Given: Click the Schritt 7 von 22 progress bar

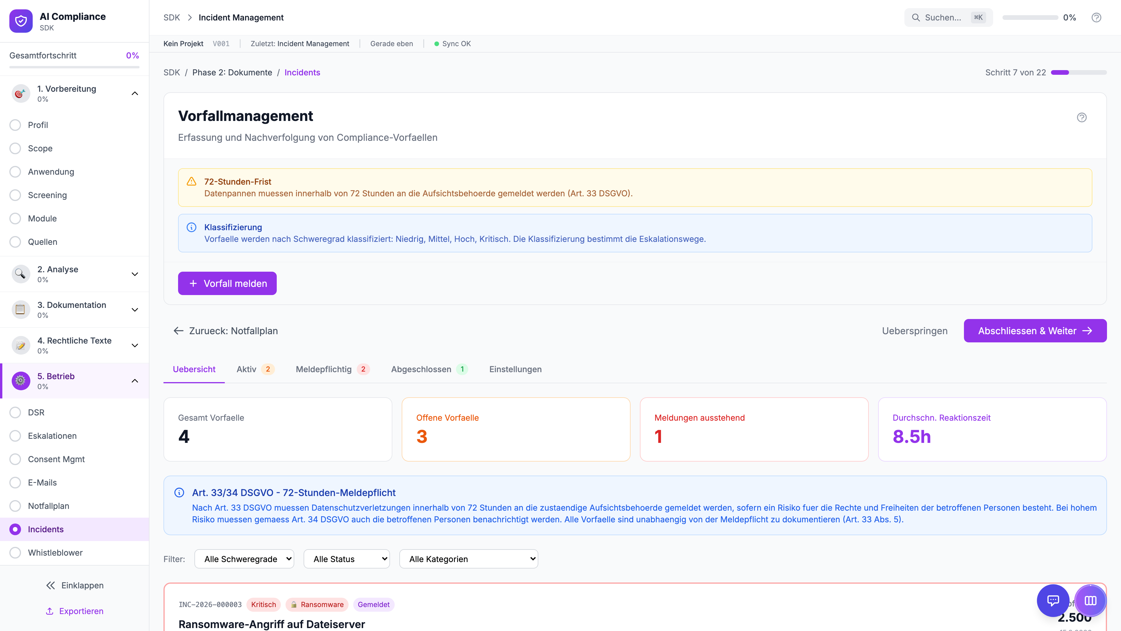Looking at the screenshot, I should [1078, 72].
